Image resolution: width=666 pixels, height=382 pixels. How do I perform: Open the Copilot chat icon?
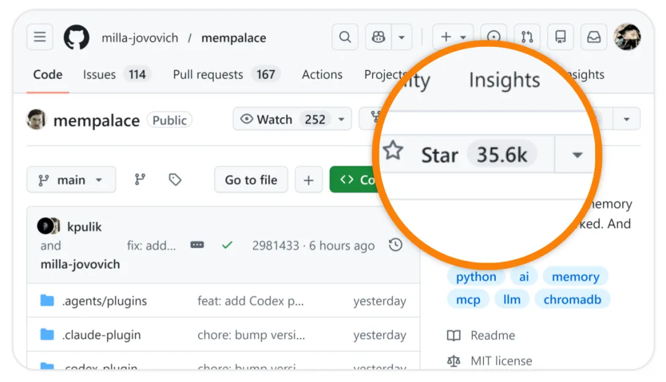pyautogui.click(x=379, y=37)
